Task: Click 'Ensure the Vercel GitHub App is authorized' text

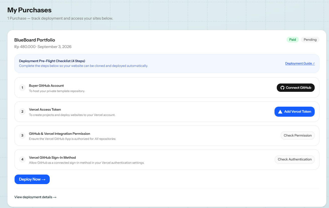Action: tap(73, 139)
